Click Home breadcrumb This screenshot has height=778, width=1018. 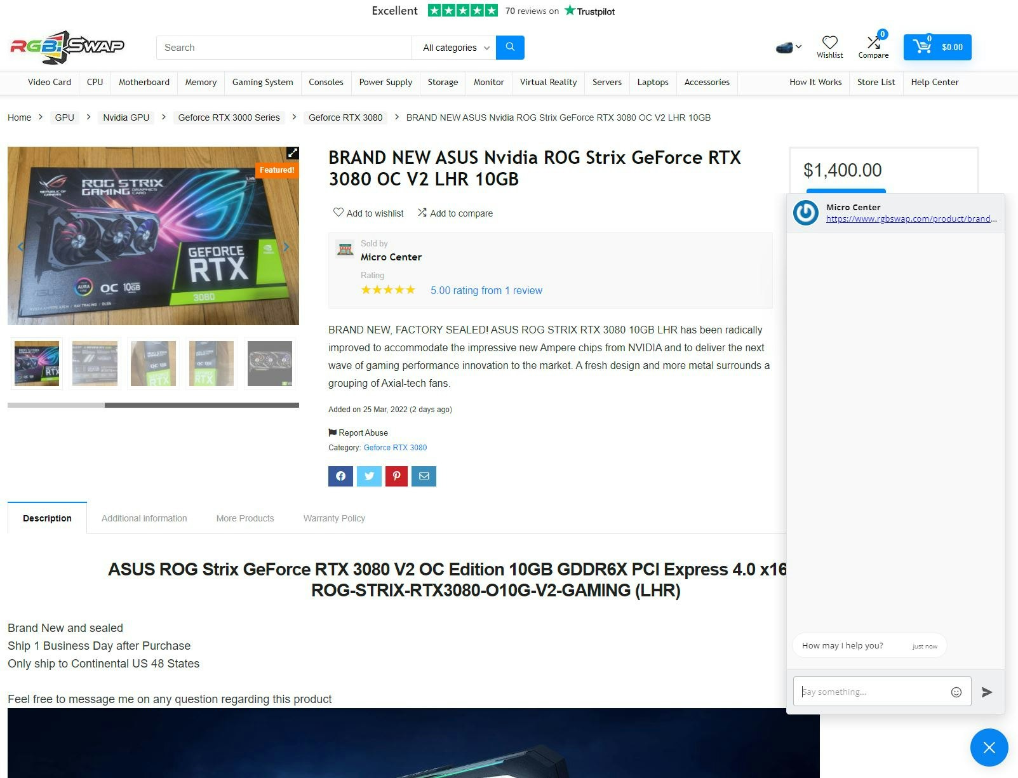[x=19, y=117]
